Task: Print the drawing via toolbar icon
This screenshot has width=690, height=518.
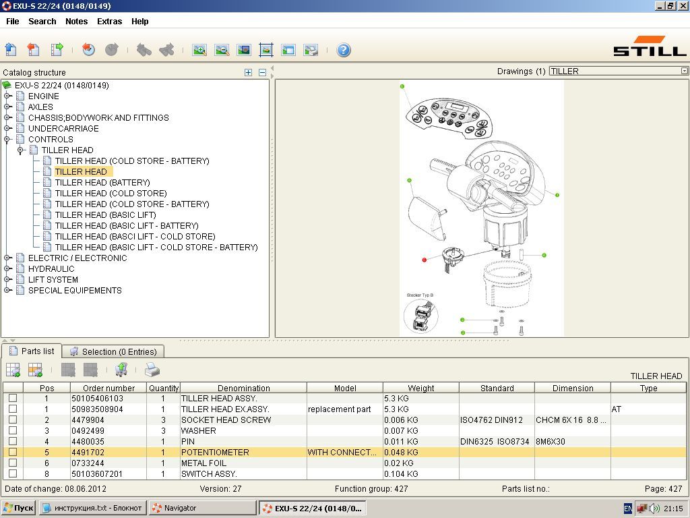Action: [x=311, y=50]
